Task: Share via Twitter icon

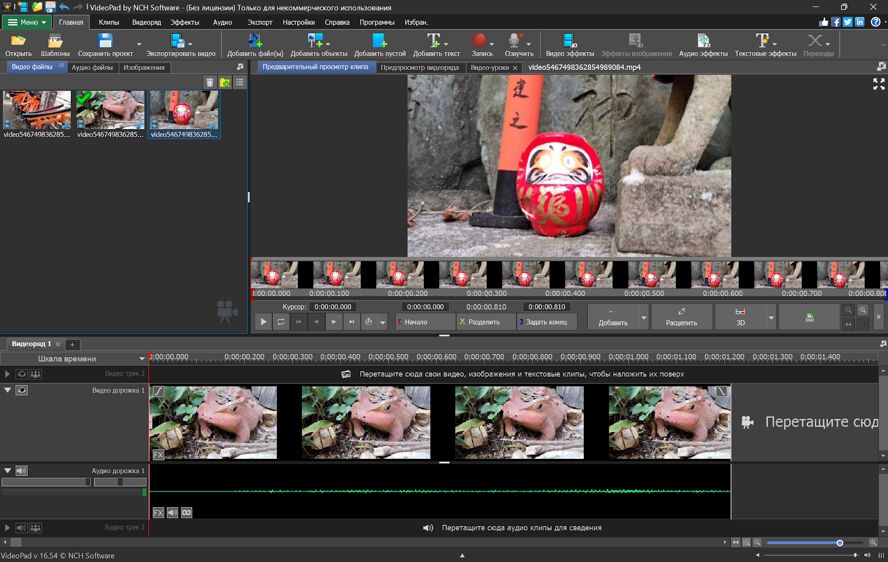Action: (847, 22)
